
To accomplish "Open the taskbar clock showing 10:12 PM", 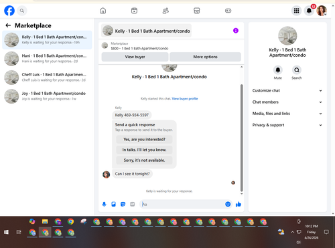I will [312, 232].
